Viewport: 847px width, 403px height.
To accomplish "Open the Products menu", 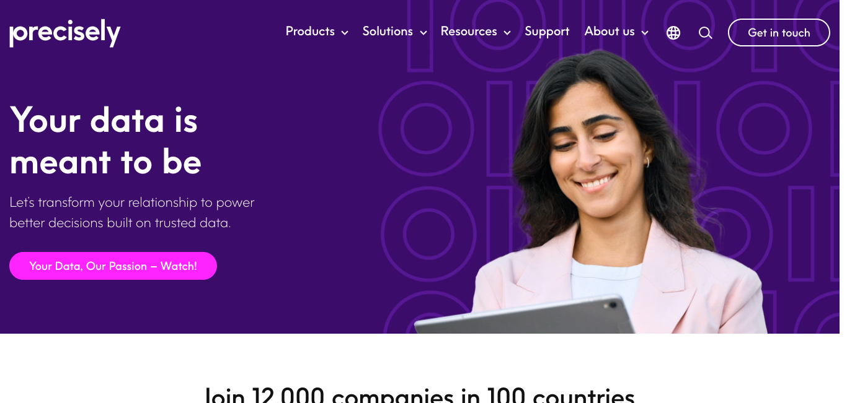I will (x=310, y=32).
